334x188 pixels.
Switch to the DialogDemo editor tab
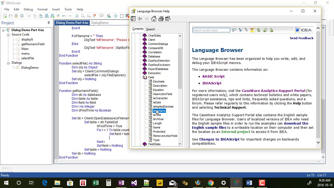point(100,23)
